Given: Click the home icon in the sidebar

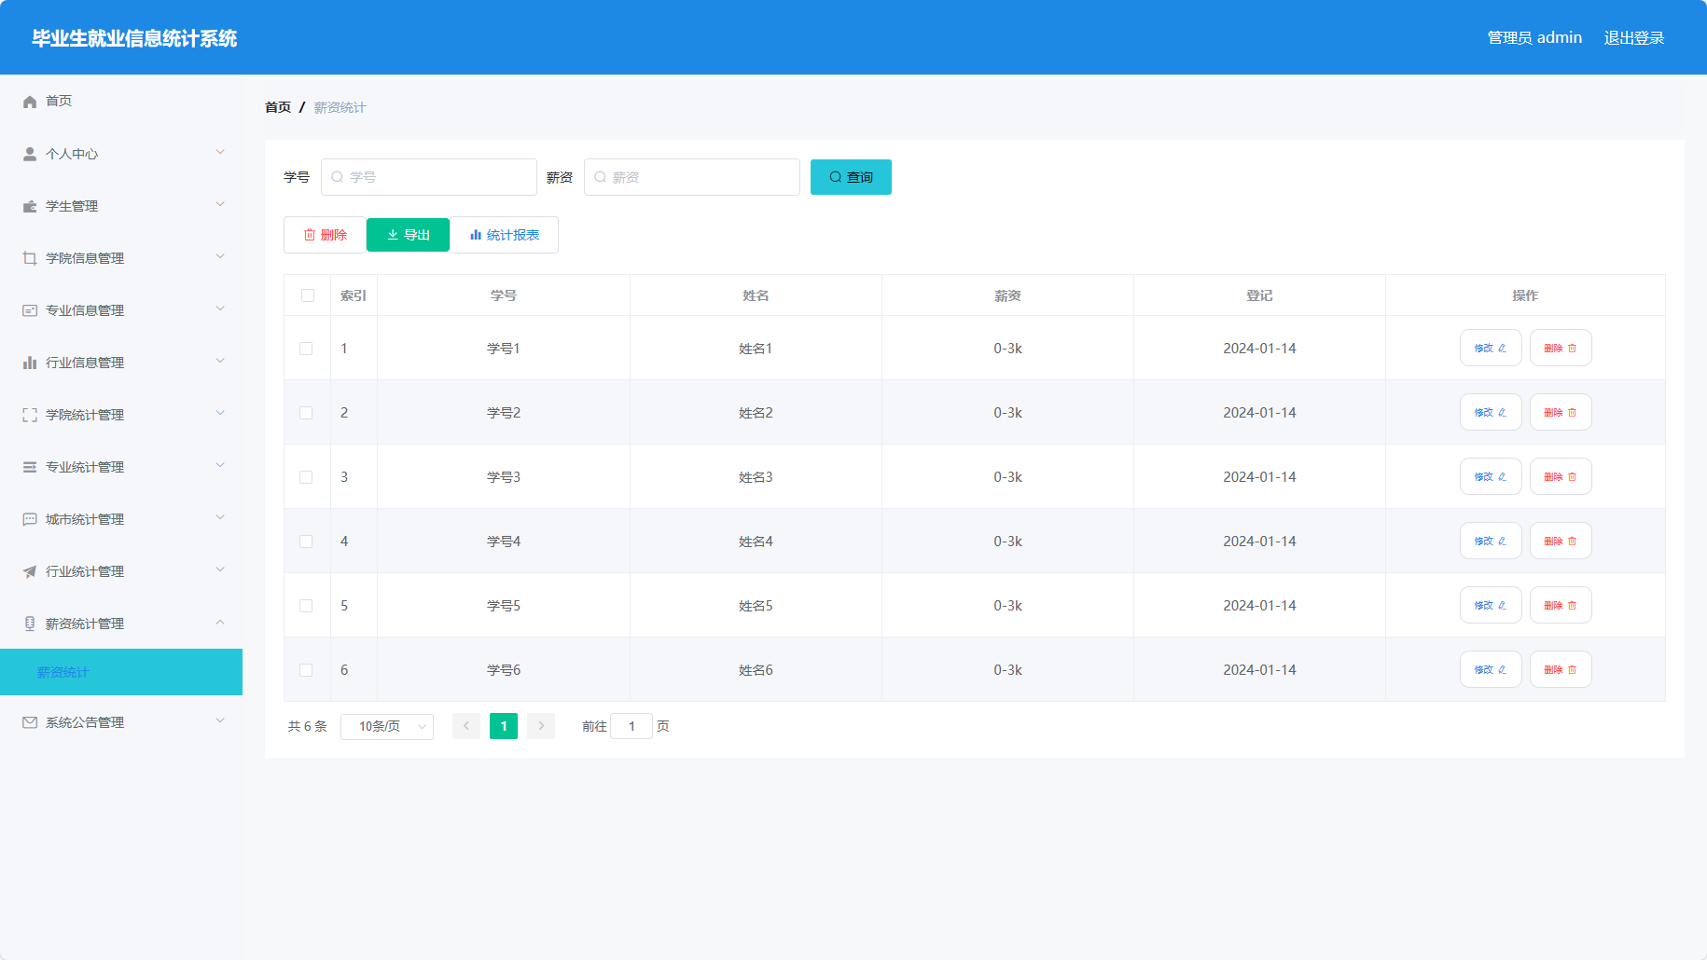Looking at the screenshot, I should 30,102.
